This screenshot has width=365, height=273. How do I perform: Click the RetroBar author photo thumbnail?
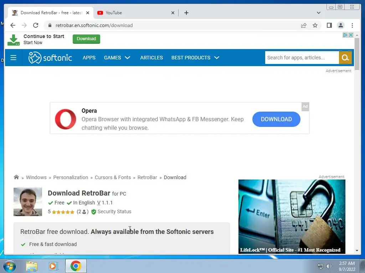(x=28, y=202)
